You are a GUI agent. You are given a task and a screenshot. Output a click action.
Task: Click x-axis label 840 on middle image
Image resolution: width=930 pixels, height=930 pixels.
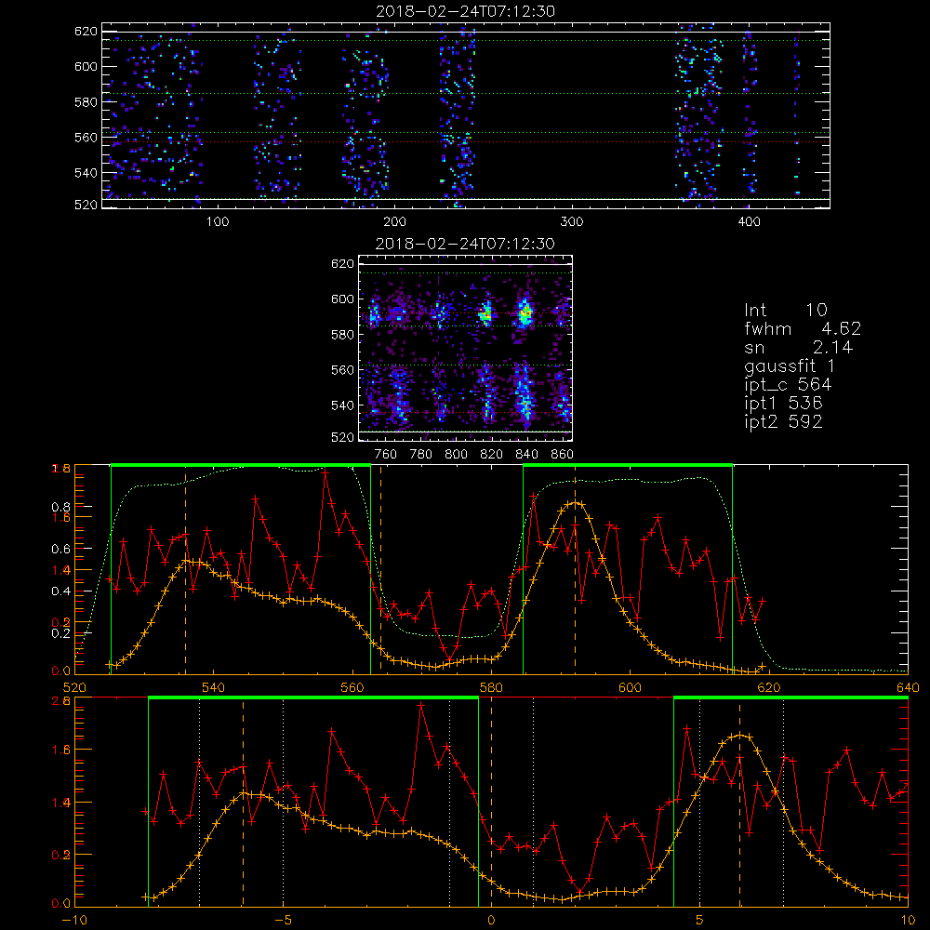tap(526, 455)
